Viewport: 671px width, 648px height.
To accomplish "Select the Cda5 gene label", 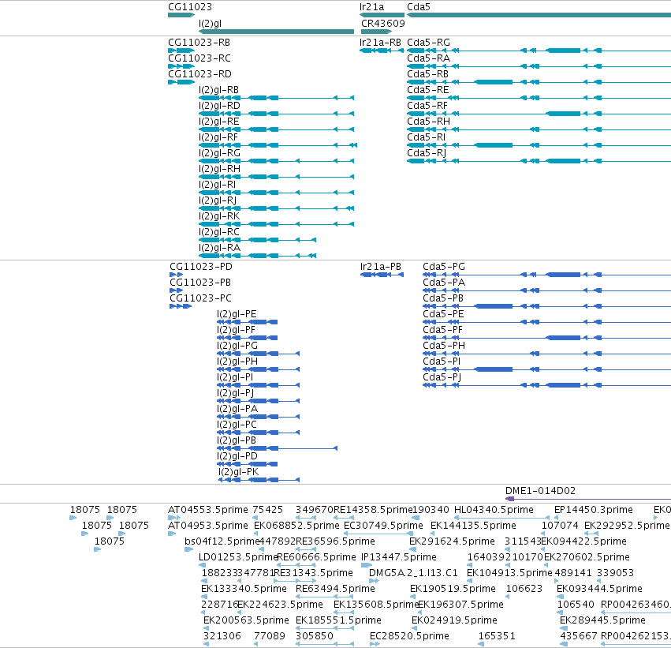I will point(419,7).
